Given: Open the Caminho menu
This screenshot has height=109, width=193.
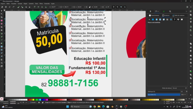Looking at the screenshot, I should (x=31, y=4).
